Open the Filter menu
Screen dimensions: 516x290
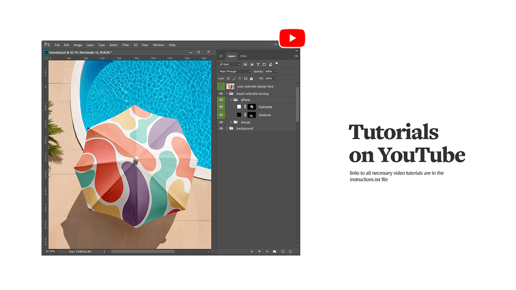coord(126,45)
